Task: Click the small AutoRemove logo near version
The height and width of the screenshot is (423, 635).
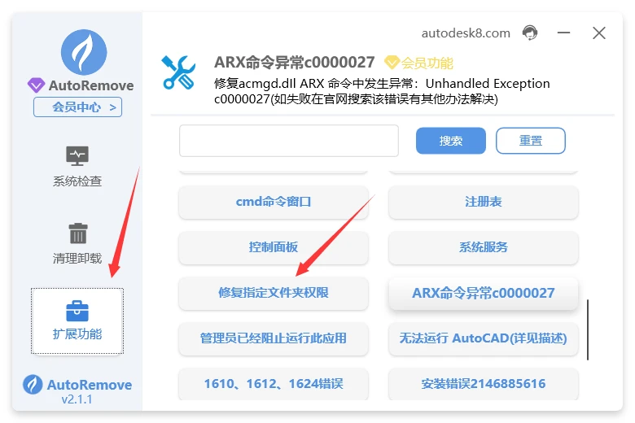Action: pos(33,385)
